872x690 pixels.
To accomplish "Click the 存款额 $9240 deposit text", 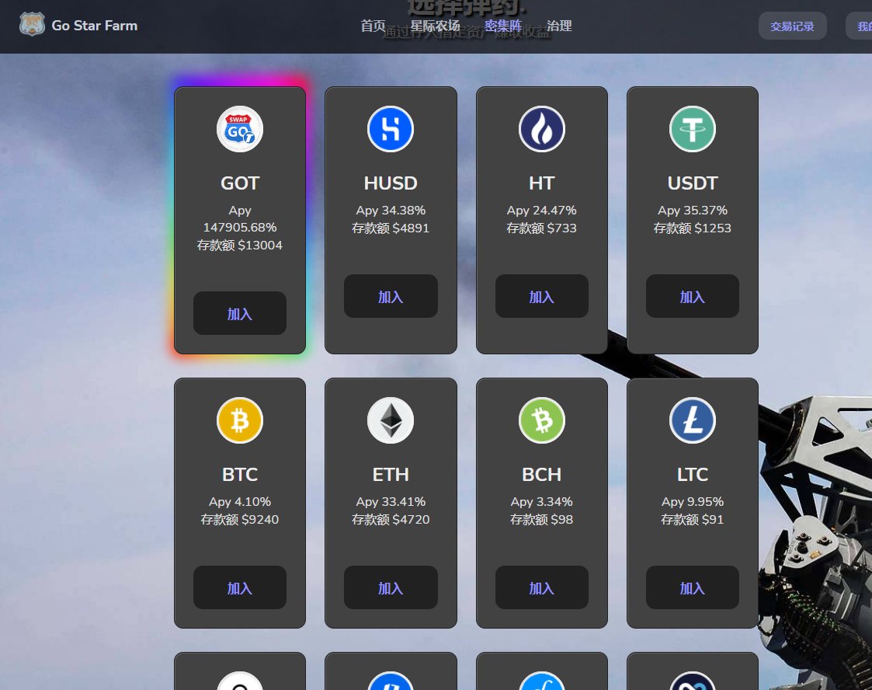I will (240, 520).
